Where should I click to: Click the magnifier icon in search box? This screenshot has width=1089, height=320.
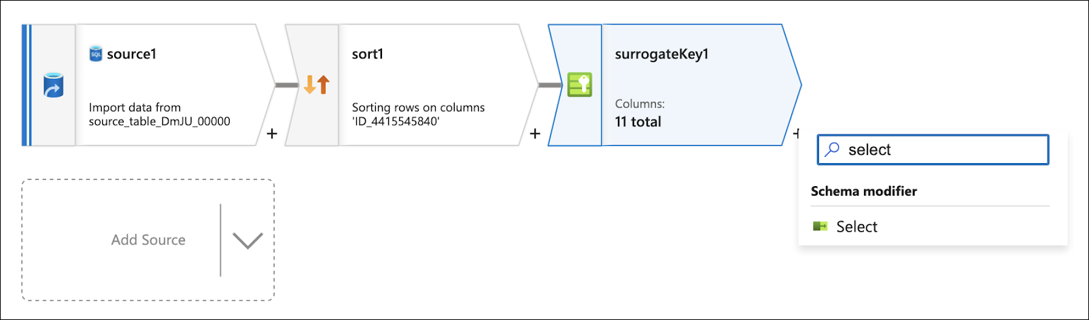tap(832, 150)
